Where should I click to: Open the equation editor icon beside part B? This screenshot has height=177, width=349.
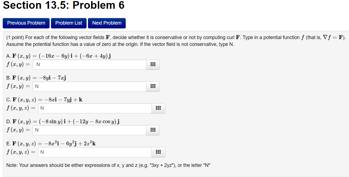[x=153, y=86]
